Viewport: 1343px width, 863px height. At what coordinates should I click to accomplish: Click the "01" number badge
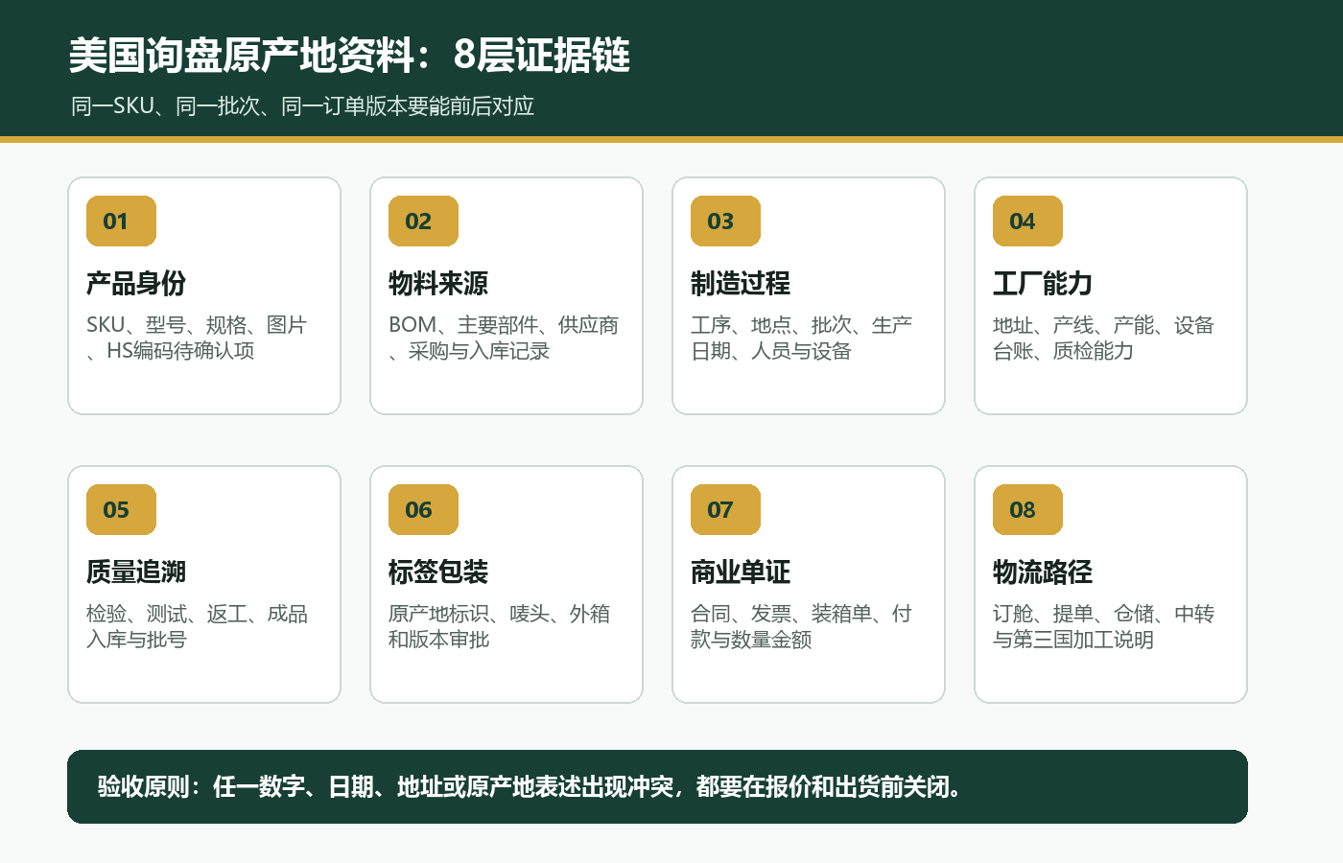(121, 222)
